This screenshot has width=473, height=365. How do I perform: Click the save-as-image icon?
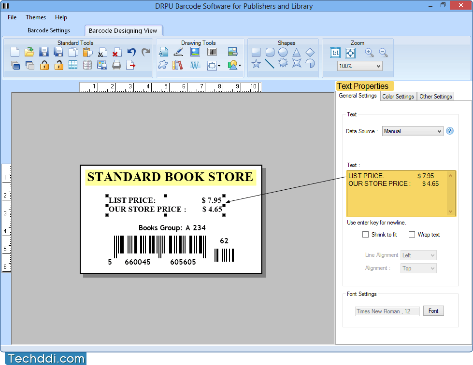pyautogui.click(x=102, y=65)
